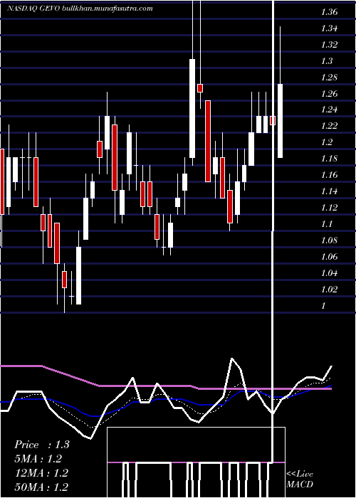356x498 pixels.
Task: Click the 1.08 price axis label
Action: (329, 240)
